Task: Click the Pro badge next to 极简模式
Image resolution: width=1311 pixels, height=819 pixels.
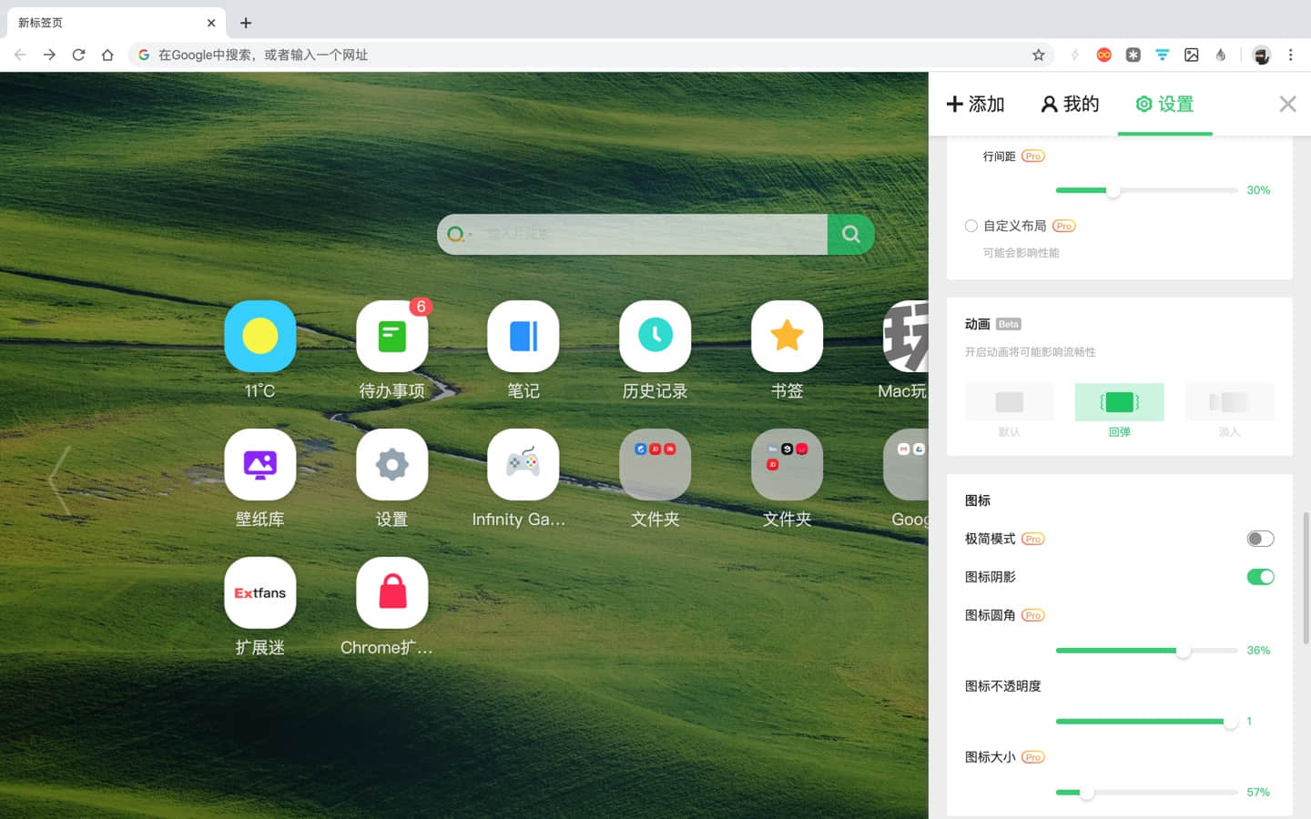Action: tap(1032, 539)
